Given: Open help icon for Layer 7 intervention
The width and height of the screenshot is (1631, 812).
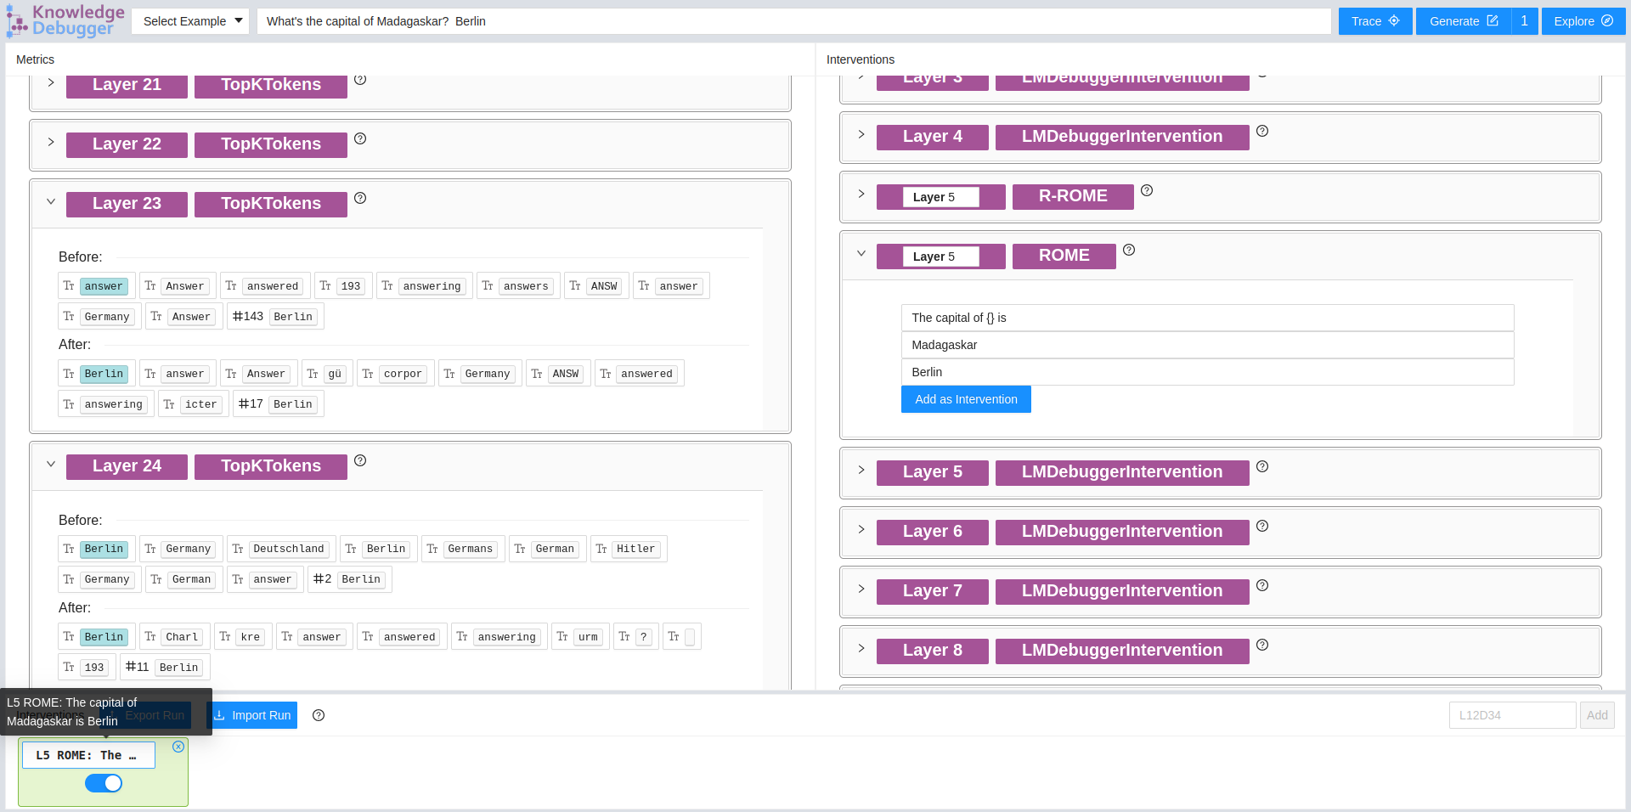Looking at the screenshot, I should click(1262, 585).
